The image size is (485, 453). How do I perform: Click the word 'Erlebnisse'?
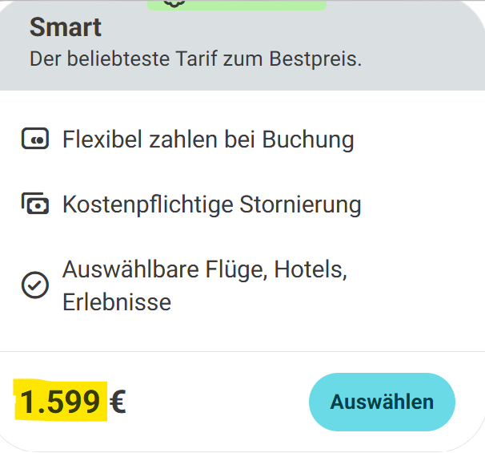coord(117,302)
